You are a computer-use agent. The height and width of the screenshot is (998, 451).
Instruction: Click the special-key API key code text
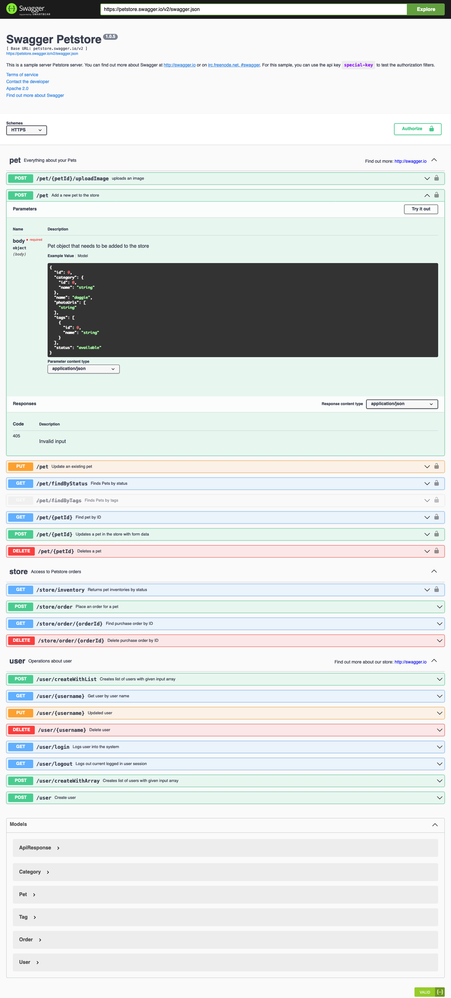point(359,65)
